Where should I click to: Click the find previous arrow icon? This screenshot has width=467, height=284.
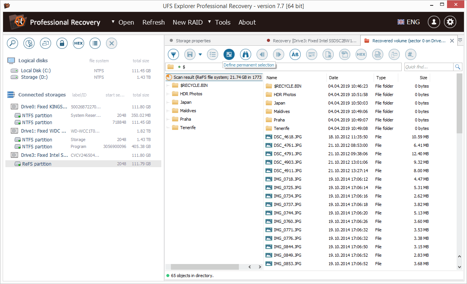[262, 55]
